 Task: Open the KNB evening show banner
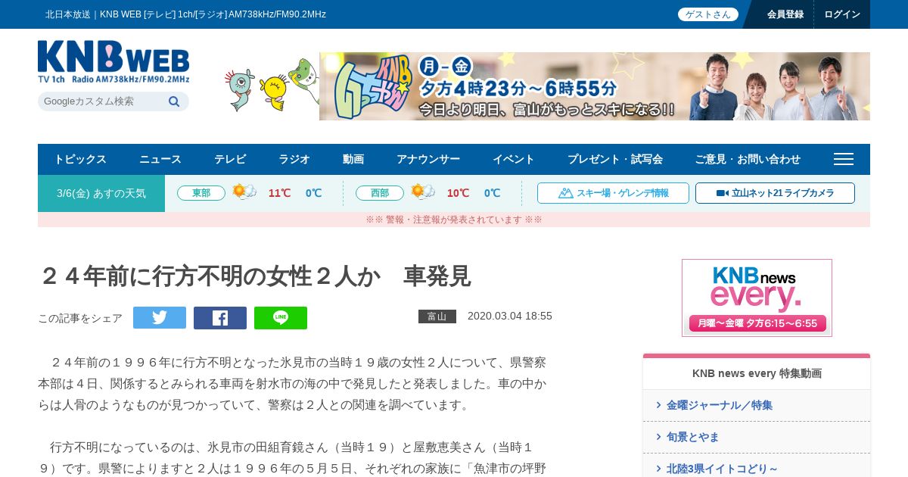(595, 86)
